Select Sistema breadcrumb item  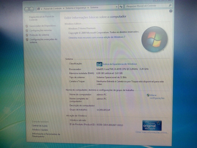[x=94, y=7]
